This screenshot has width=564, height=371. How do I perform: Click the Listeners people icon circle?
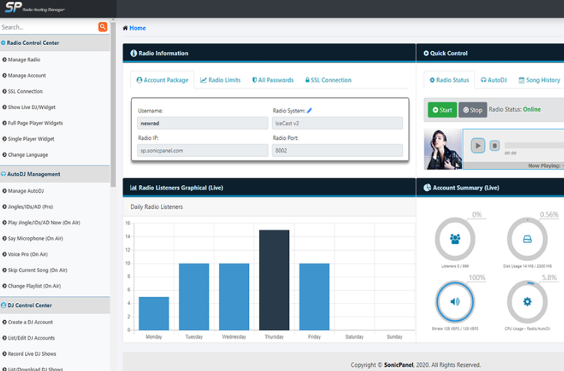[x=455, y=239]
